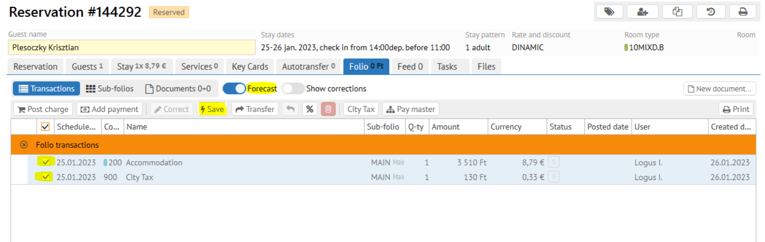Uncheck the Accommodation row checkbox
The image size is (765, 242).
46,162
